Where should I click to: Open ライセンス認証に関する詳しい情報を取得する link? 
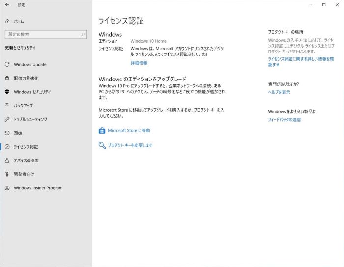click(301, 61)
